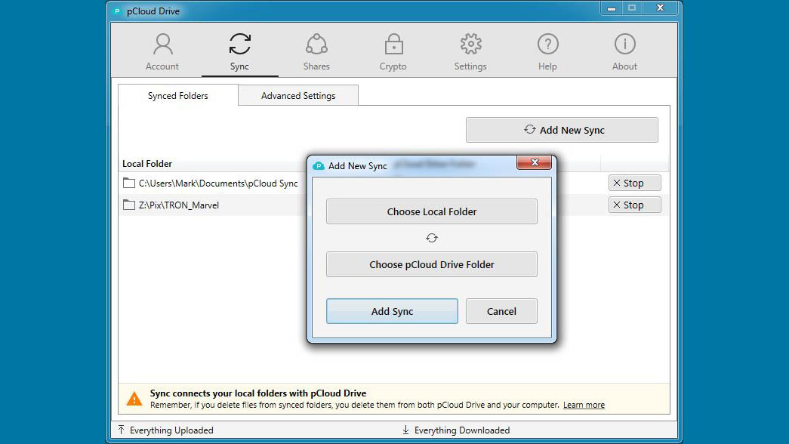Image resolution: width=789 pixels, height=444 pixels.
Task: Click the folder icon beside Z:\Pix\TRON_Marvel
Action: pyautogui.click(x=129, y=205)
